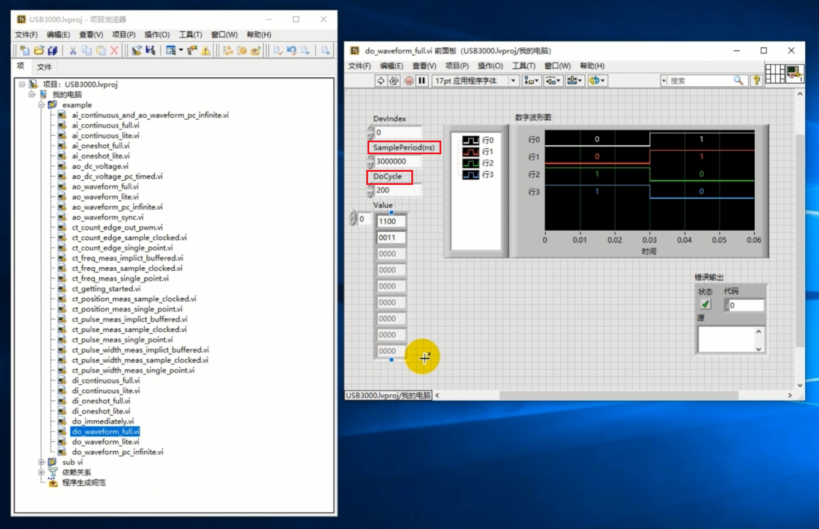
Task: Click the DoCycle increment/decrement stepper
Action: pos(370,190)
